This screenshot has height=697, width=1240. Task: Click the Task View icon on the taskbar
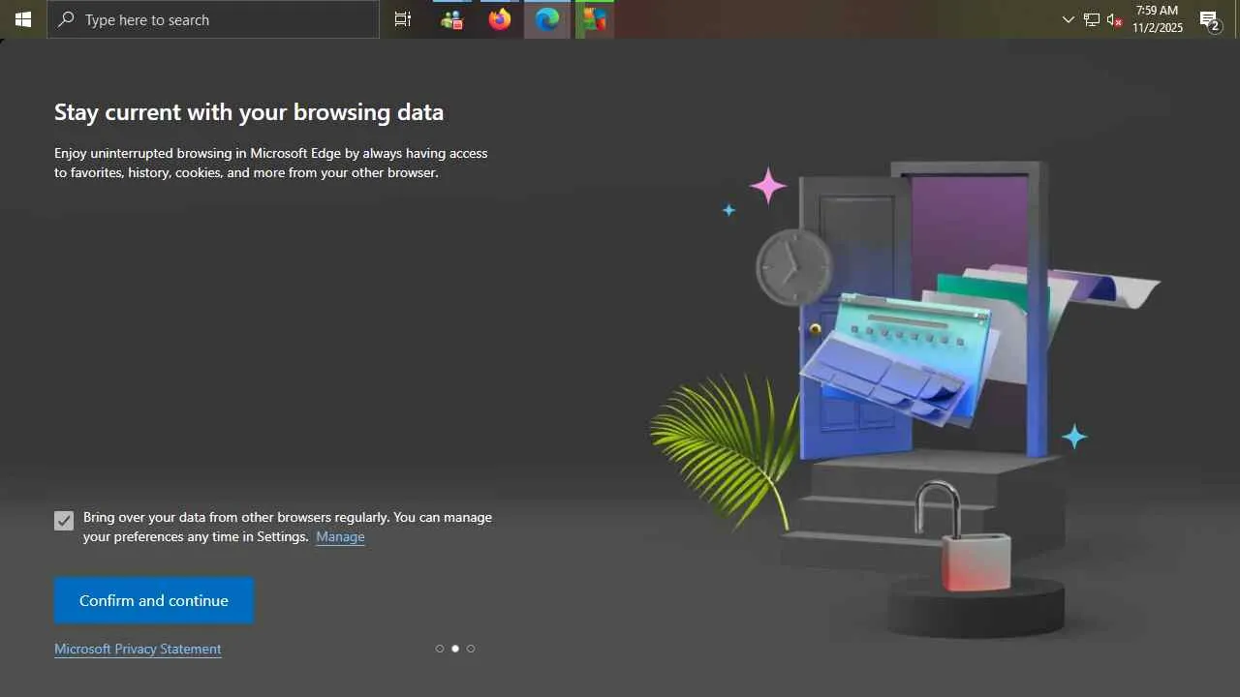[403, 19]
